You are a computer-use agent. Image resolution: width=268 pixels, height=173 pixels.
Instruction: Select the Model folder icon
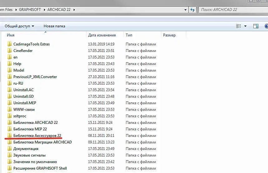(x=10, y=70)
